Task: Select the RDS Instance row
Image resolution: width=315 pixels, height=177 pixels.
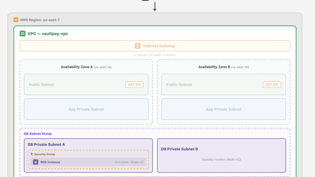Action: click(x=88, y=162)
